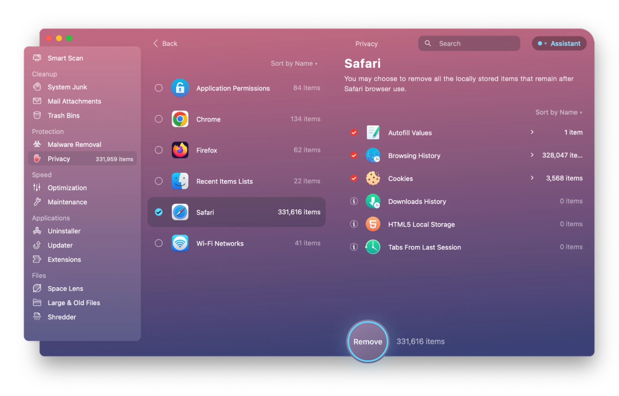
Task: Open Sort by Name dropdown above app list
Action: 294,63
